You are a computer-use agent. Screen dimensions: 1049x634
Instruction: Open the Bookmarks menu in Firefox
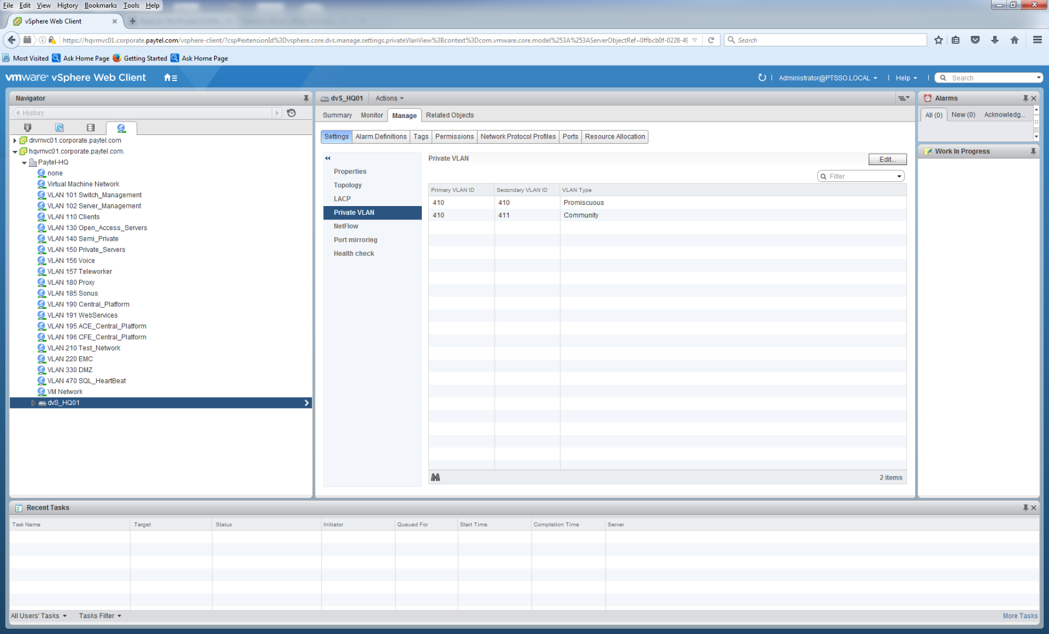pos(100,5)
